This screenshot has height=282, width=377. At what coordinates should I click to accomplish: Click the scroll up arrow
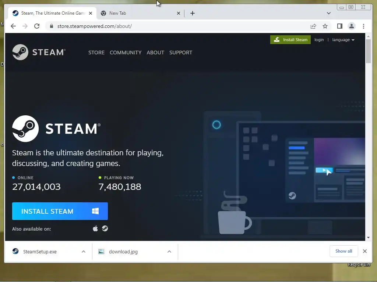pos(368,36)
